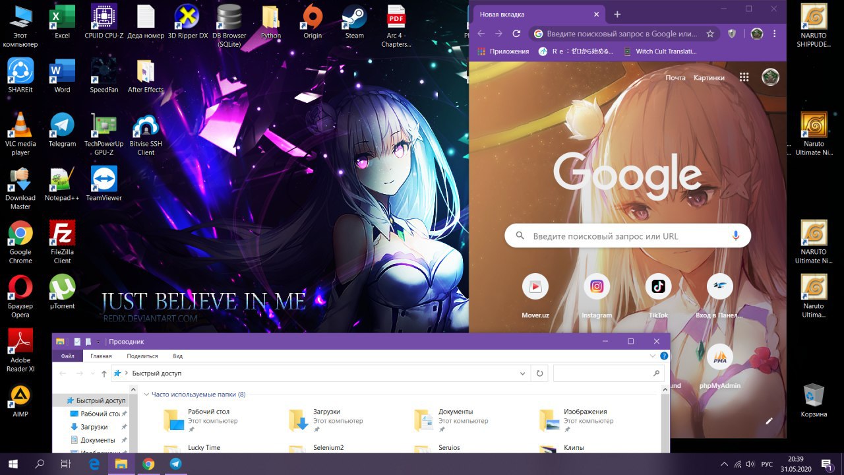Open the Python folder on desktop
The width and height of the screenshot is (844, 475).
[271, 22]
